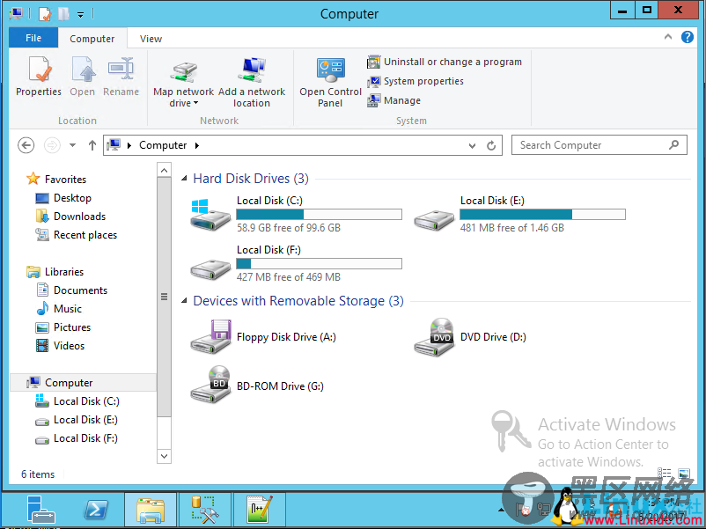
Task: Switch to the Computer ribbon tab
Action: click(x=92, y=38)
